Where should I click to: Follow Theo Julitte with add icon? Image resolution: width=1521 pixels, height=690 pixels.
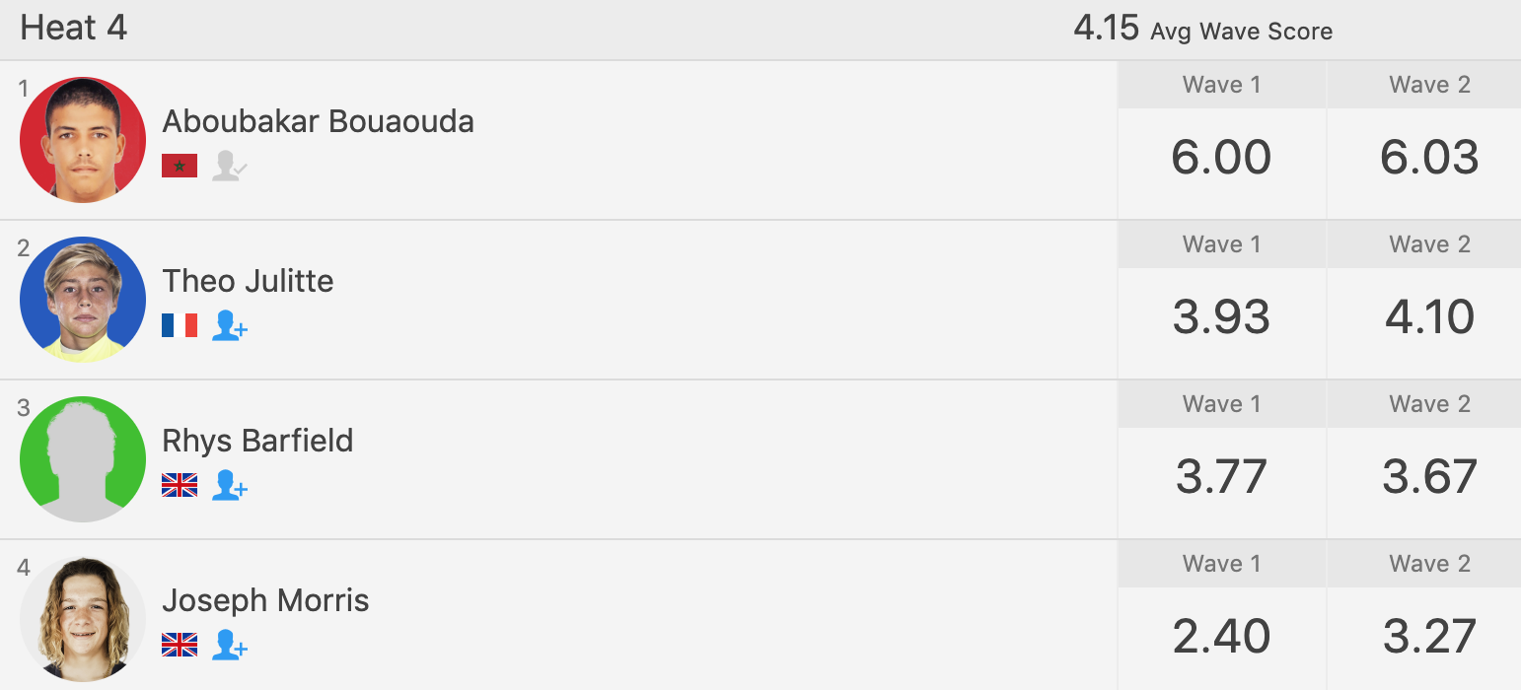click(229, 325)
